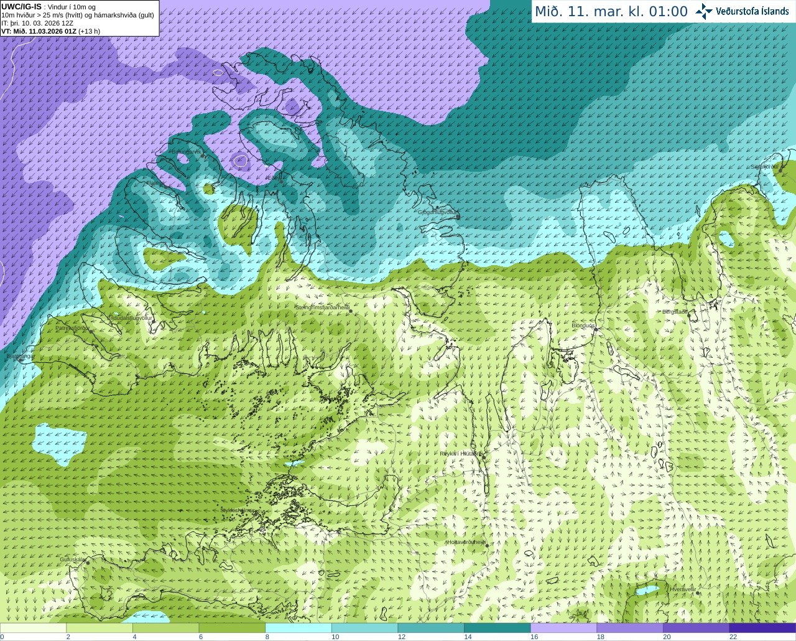Image resolution: width=796 pixels, height=641 pixels.
Task: Click the Steingrímsfjarðarheiði station label
Action: 322,307
